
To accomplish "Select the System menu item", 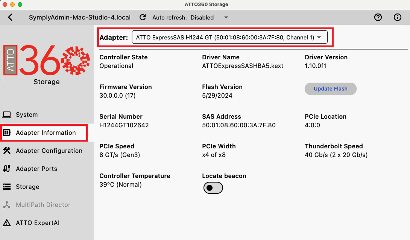I will pyautogui.click(x=27, y=115).
